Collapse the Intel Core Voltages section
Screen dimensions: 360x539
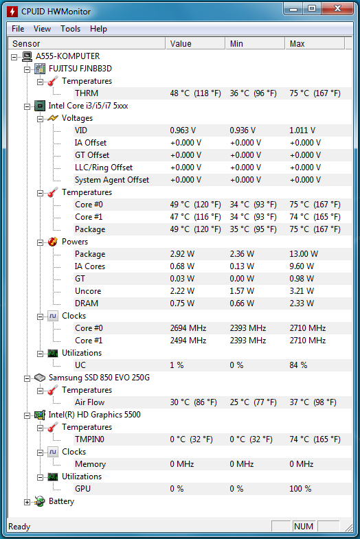tap(41, 119)
